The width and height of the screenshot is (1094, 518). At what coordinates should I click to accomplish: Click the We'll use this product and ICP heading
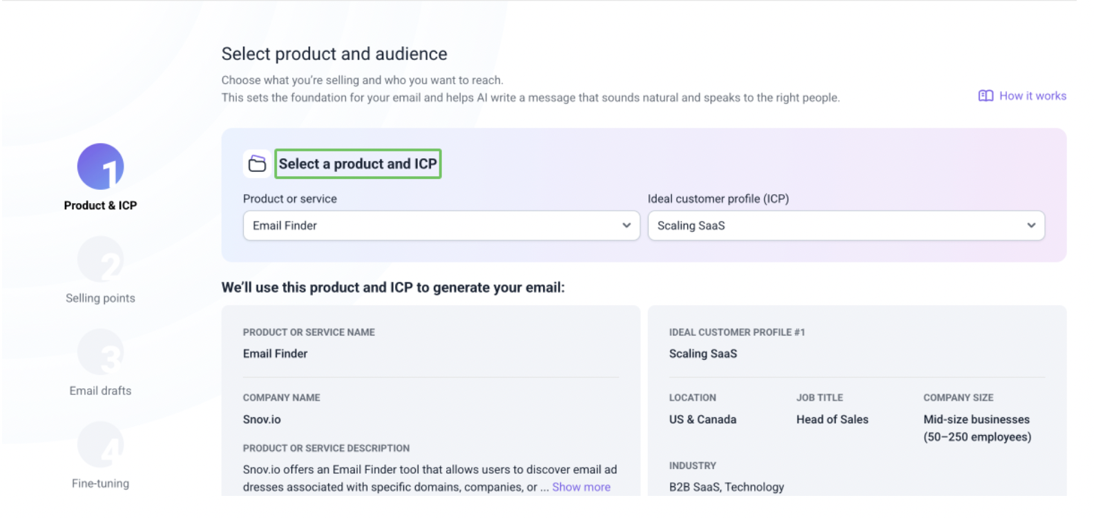(x=393, y=287)
